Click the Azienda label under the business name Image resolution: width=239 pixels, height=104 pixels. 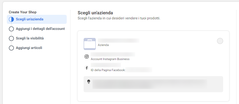103,45
